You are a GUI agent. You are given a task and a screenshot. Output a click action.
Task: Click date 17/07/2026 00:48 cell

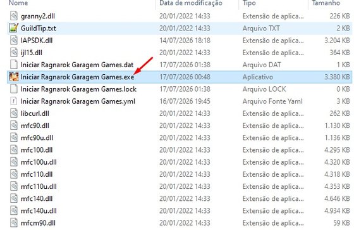pos(185,77)
